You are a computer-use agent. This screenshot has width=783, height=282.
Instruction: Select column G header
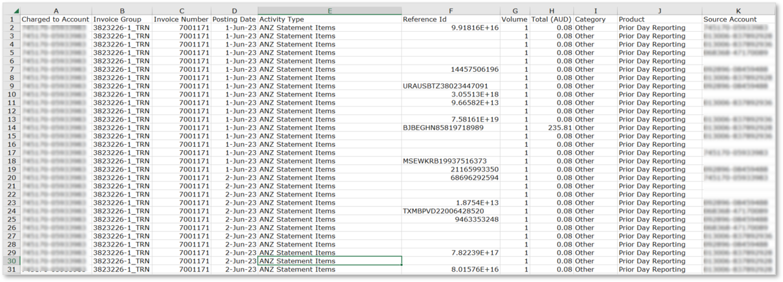[515, 11]
